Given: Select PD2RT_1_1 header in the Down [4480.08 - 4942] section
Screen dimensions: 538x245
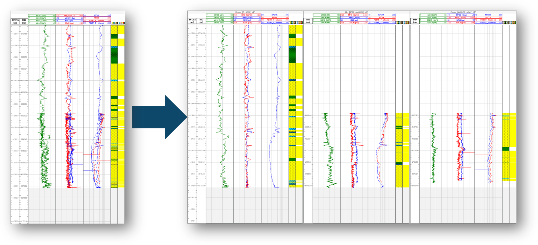Looking at the screenshot, I should point(488,23).
